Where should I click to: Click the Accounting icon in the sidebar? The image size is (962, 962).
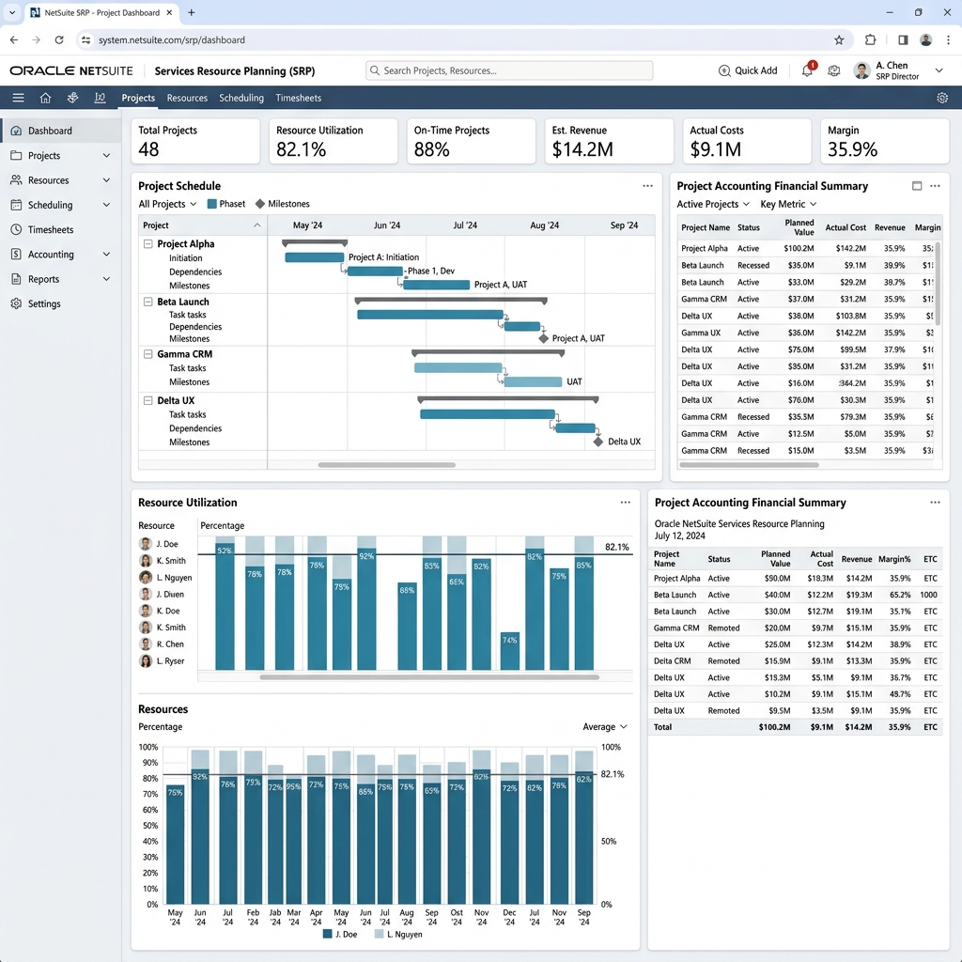coord(17,254)
